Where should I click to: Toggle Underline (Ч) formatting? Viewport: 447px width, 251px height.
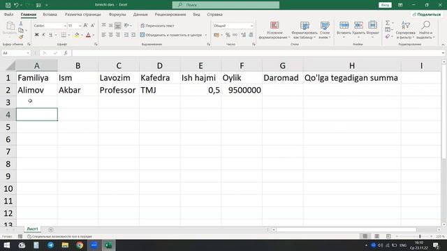50,35
